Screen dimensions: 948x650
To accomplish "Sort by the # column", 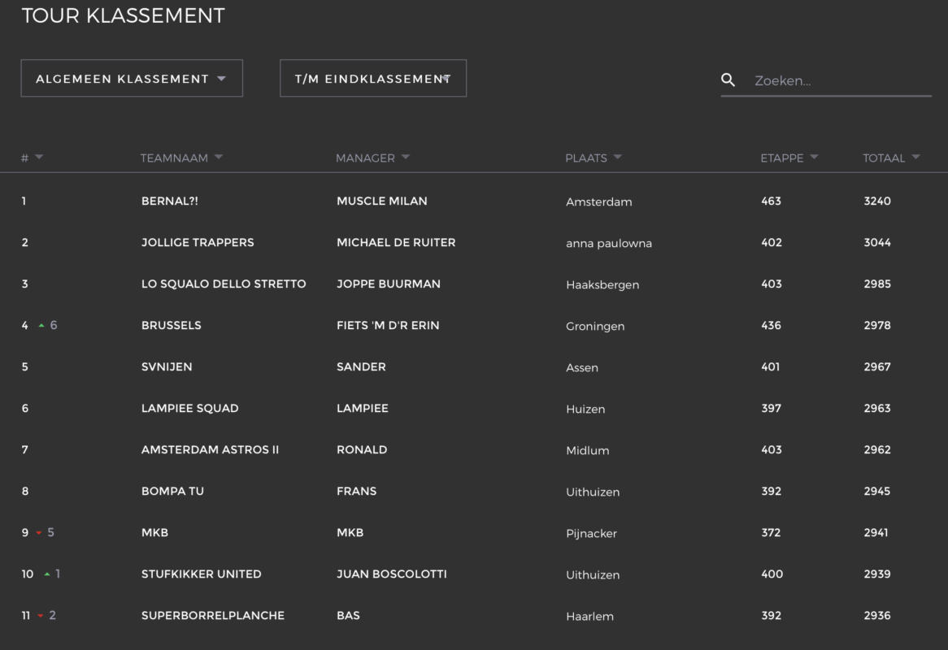I will click(32, 158).
